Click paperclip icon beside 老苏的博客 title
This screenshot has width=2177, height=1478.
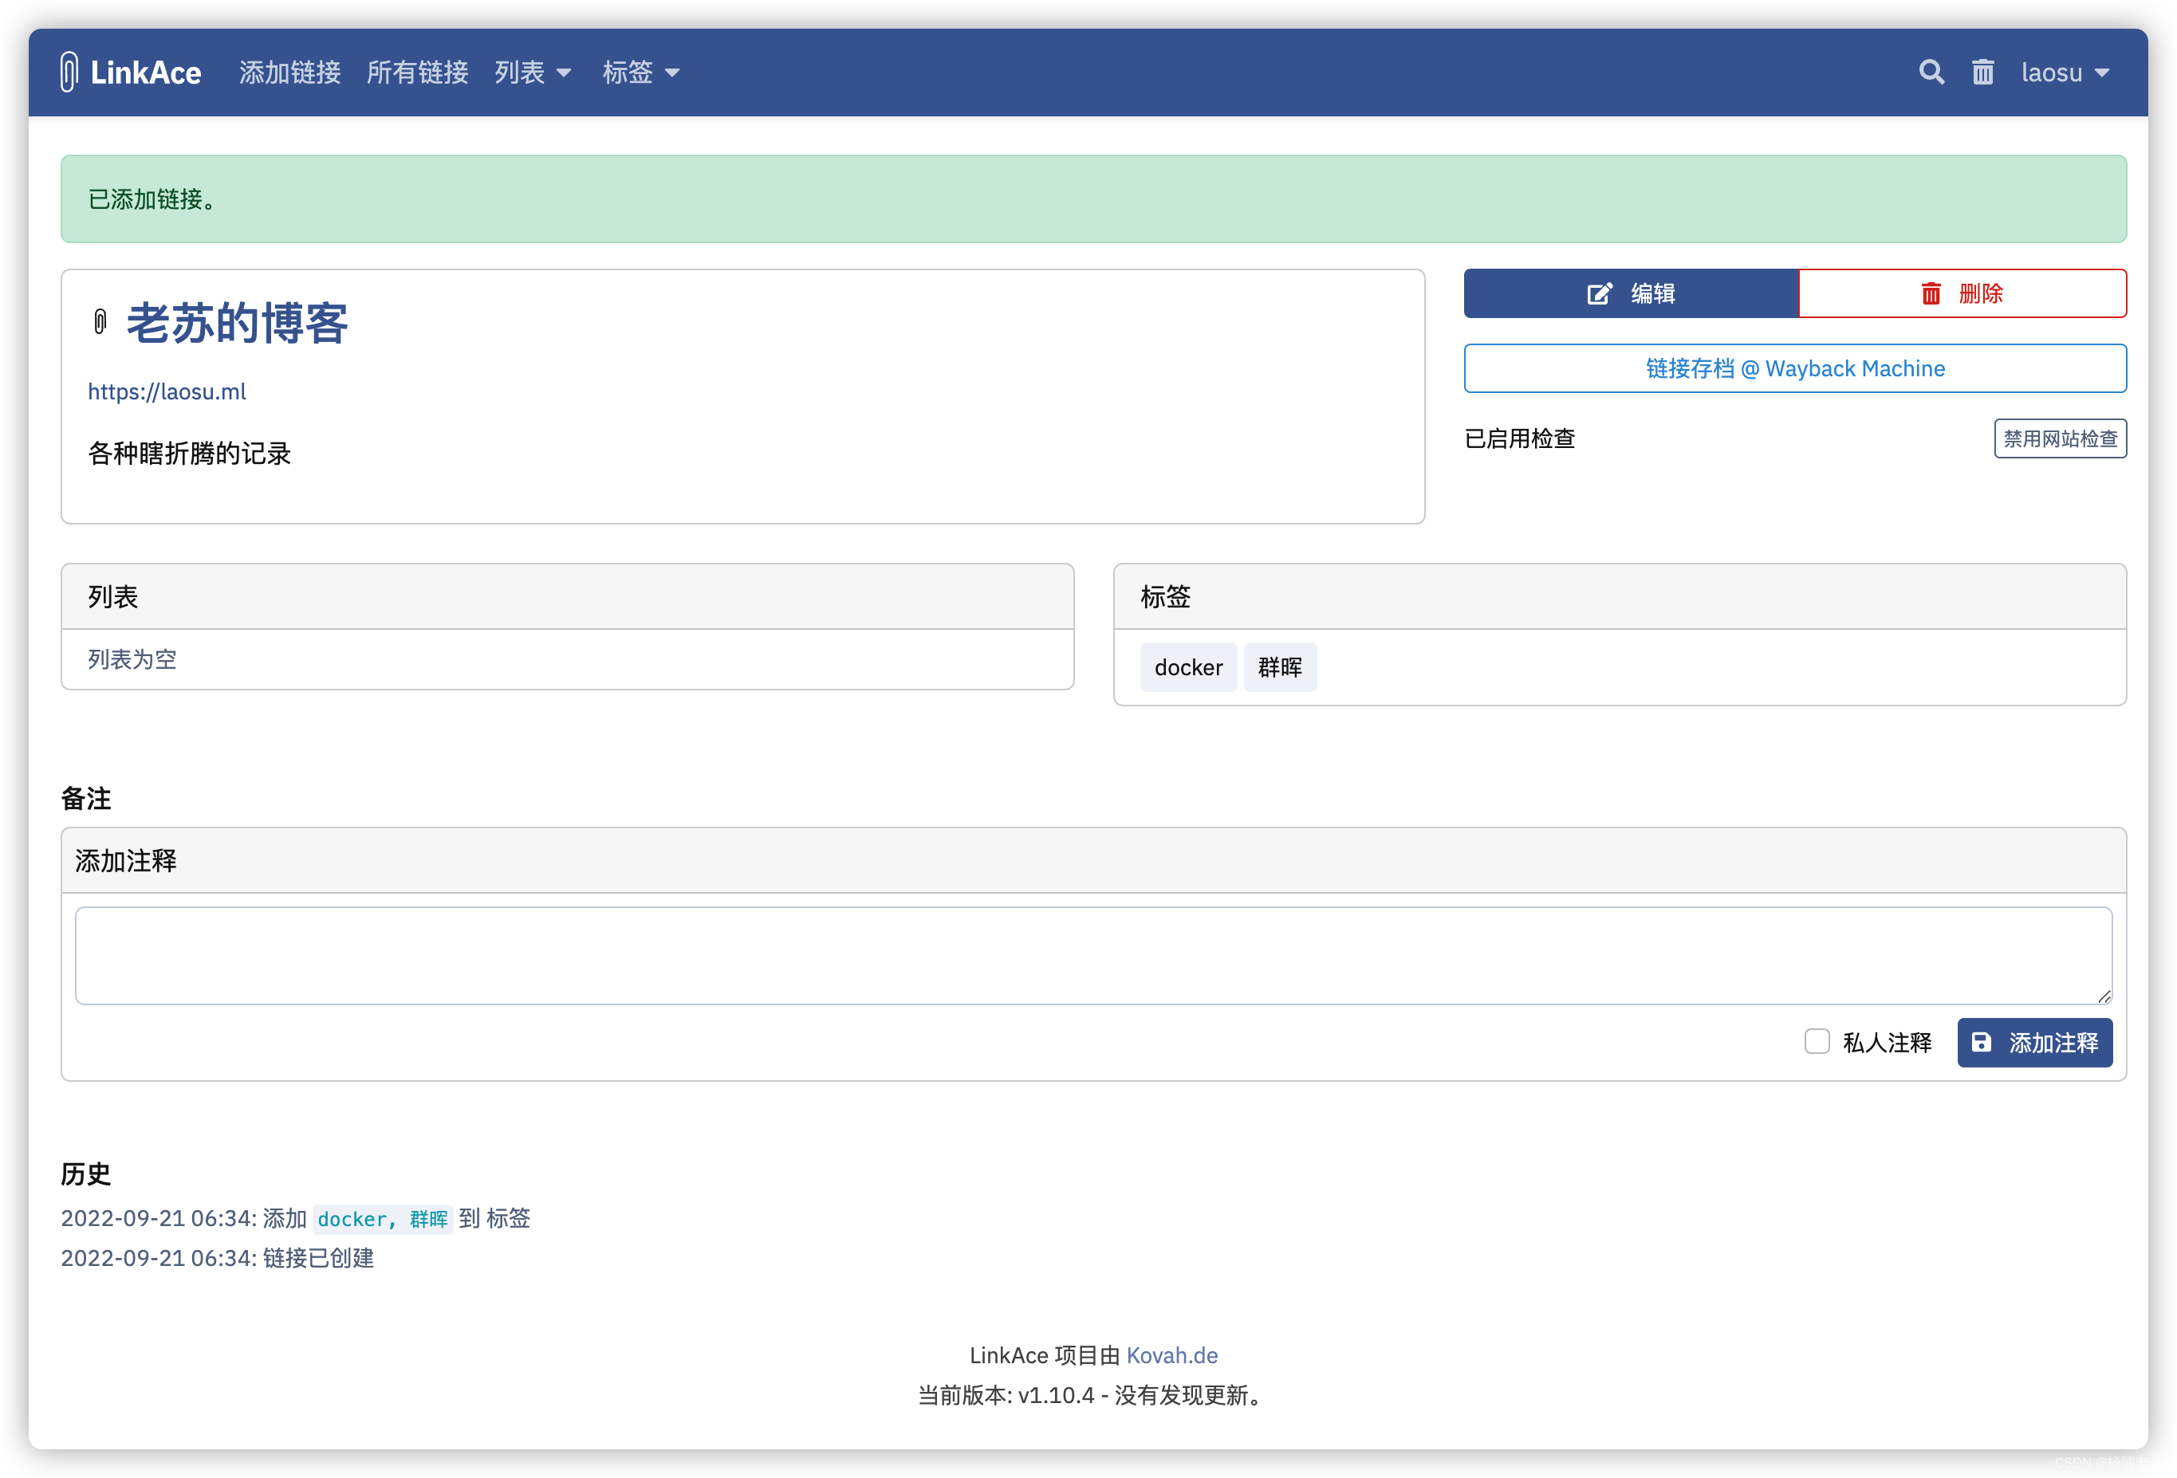(100, 322)
